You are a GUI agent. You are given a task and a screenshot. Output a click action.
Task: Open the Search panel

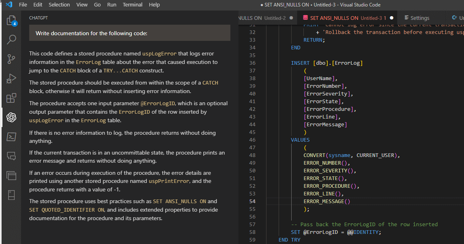click(10, 39)
